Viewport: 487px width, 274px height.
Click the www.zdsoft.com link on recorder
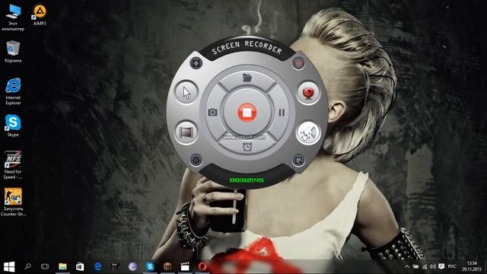(244, 137)
